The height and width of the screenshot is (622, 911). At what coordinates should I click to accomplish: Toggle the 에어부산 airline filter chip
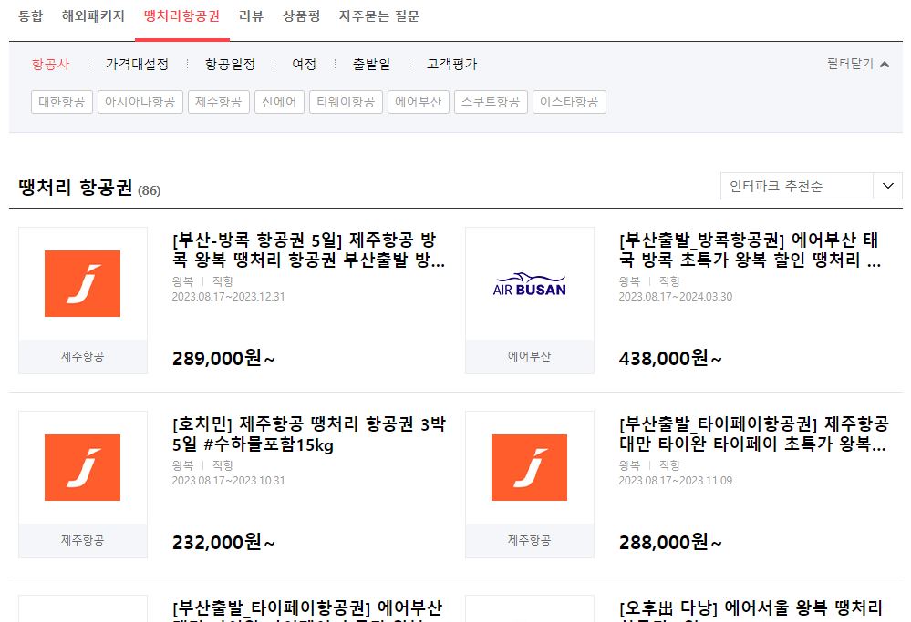419,102
